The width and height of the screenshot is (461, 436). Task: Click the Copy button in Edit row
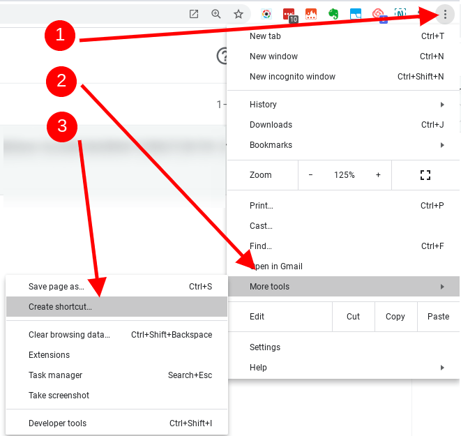pos(395,317)
